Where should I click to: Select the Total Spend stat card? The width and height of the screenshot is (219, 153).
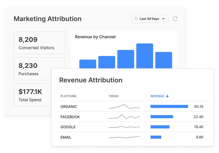33,95
